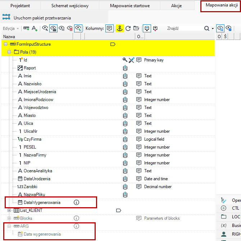This screenshot has width=241, height=241.
Task: Select the MiejsceUrodzenia field
Action: 40,92
